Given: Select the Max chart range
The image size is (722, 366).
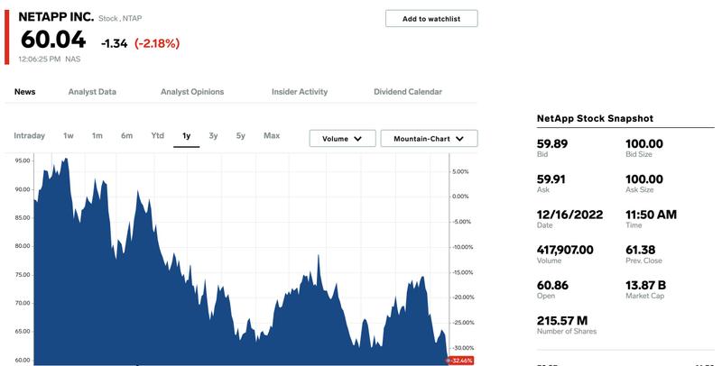Looking at the screenshot, I should point(272,135).
